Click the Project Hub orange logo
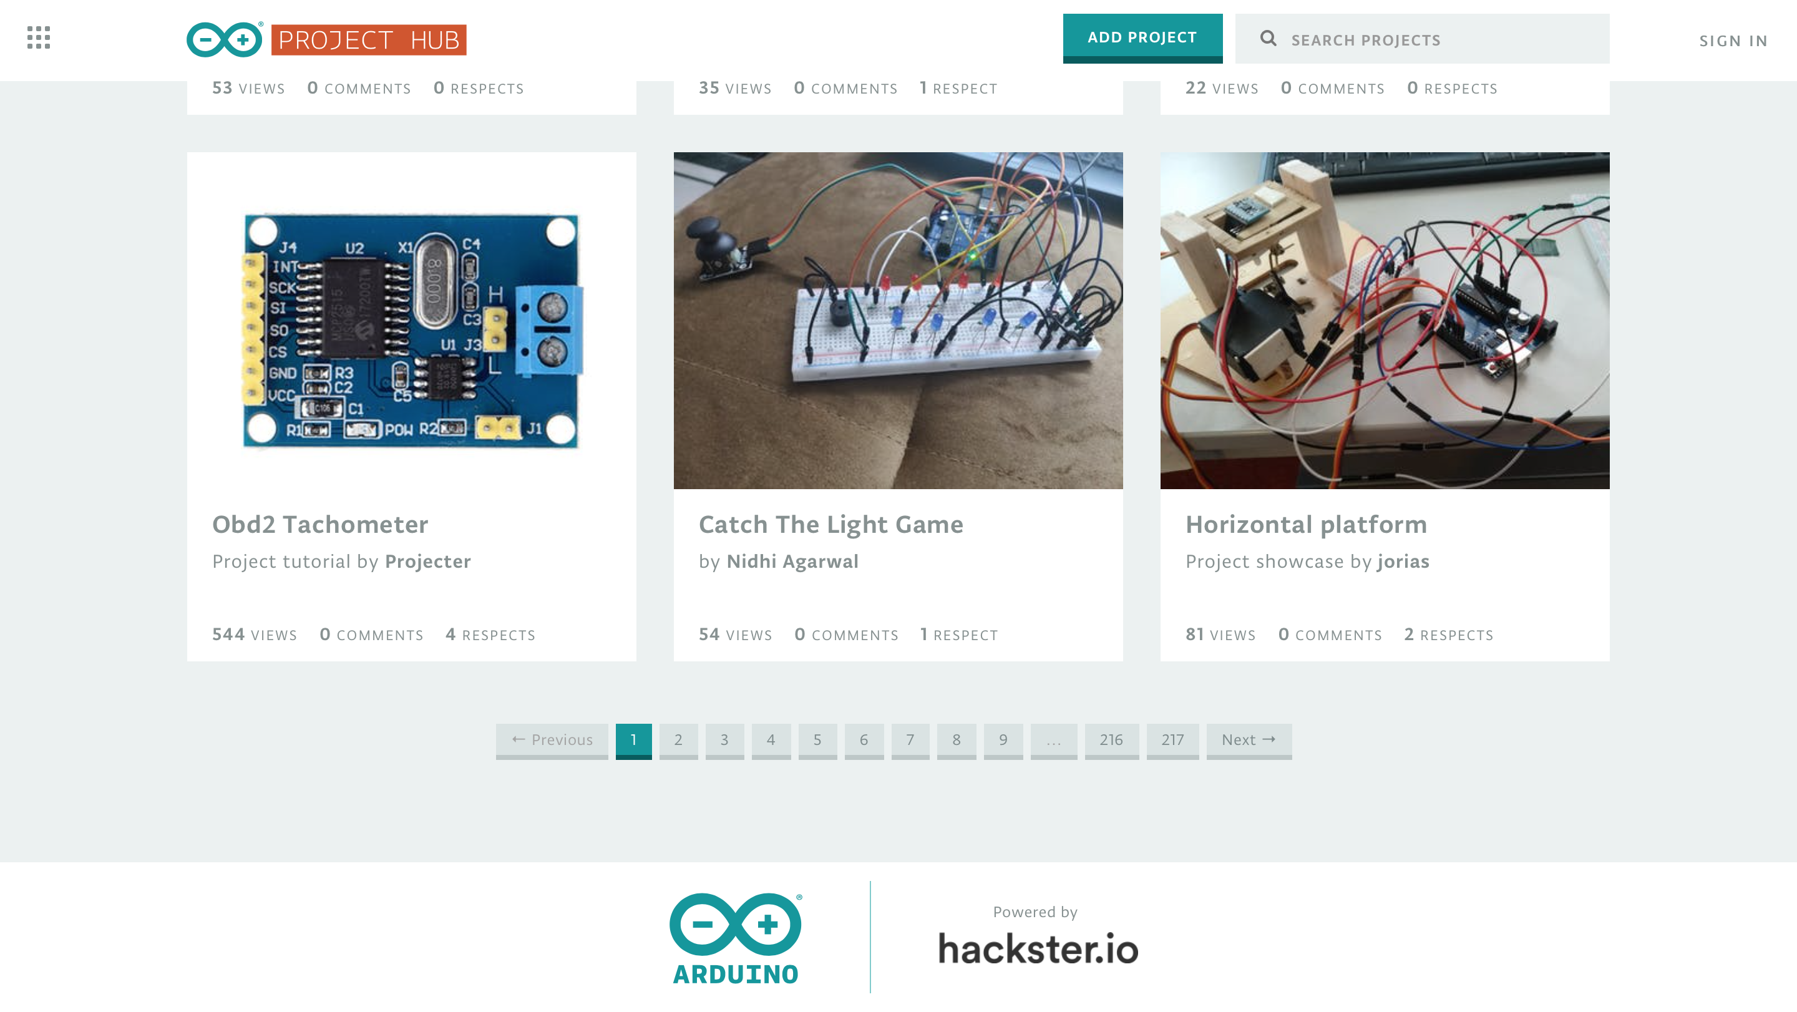 (x=368, y=40)
